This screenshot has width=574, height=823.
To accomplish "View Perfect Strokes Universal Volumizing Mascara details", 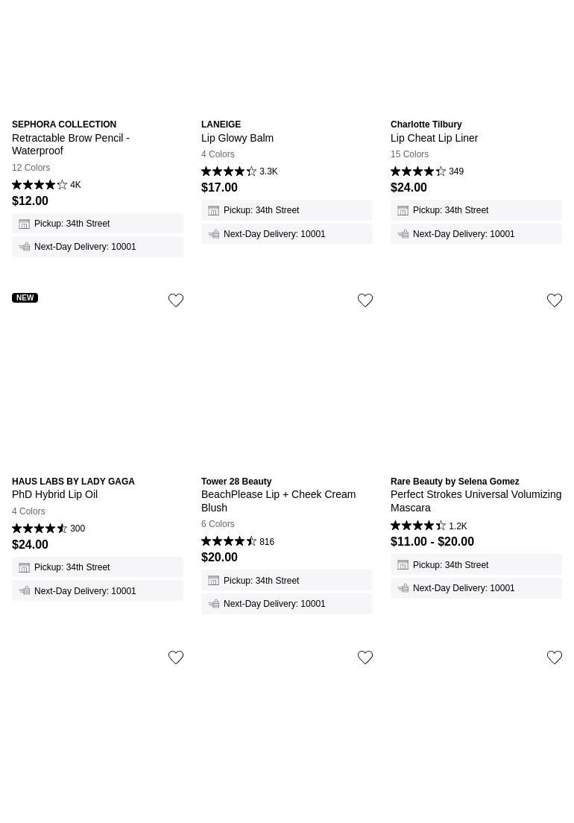I will coord(476,501).
